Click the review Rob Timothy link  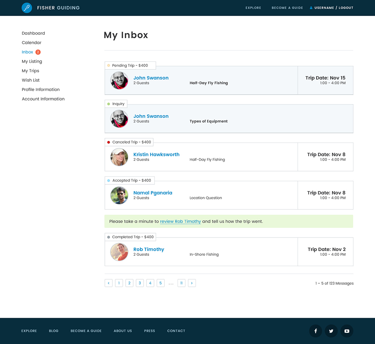pyautogui.click(x=180, y=221)
